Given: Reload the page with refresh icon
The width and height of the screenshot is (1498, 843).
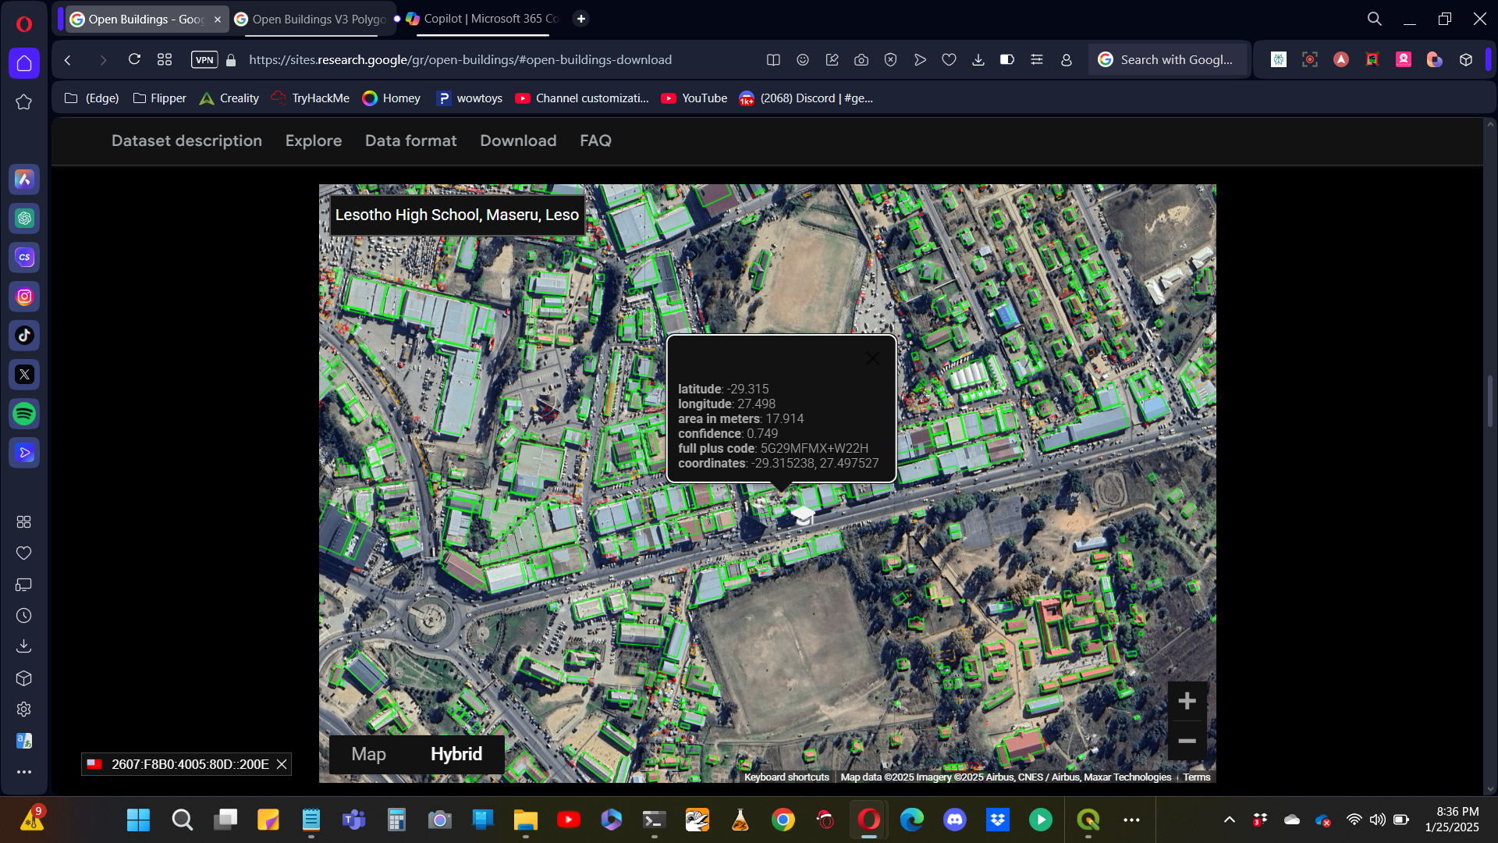Looking at the screenshot, I should click(134, 60).
